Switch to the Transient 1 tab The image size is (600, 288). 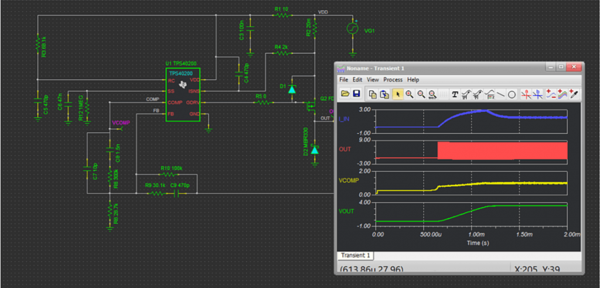click(x=356, y=255)
